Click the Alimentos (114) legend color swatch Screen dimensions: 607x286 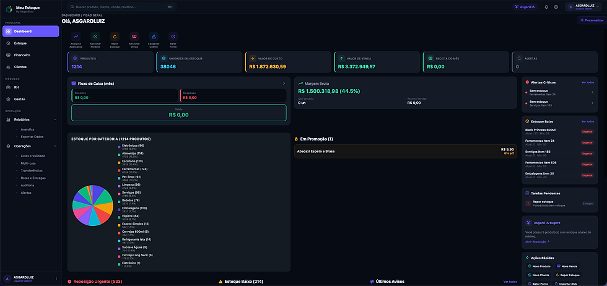pos(119,154)
